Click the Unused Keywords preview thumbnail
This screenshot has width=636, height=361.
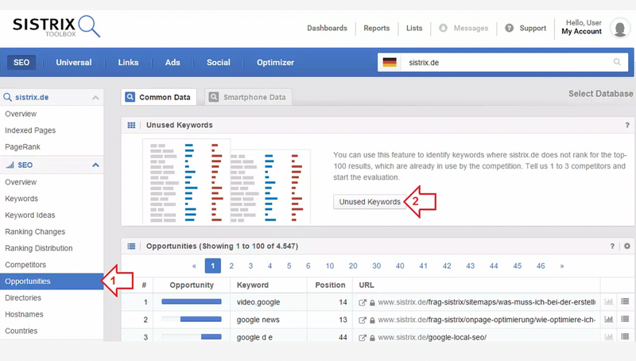(227, 181)
